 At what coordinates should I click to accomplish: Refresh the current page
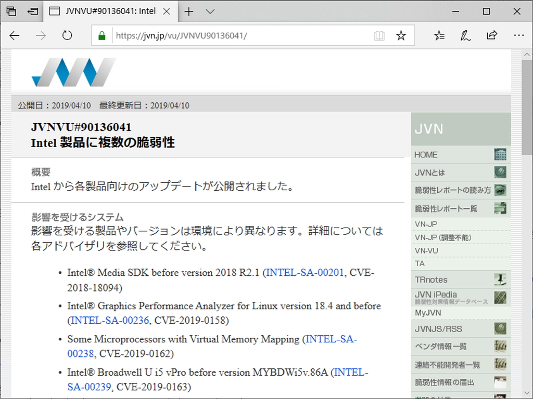click(x=67, y=35)
